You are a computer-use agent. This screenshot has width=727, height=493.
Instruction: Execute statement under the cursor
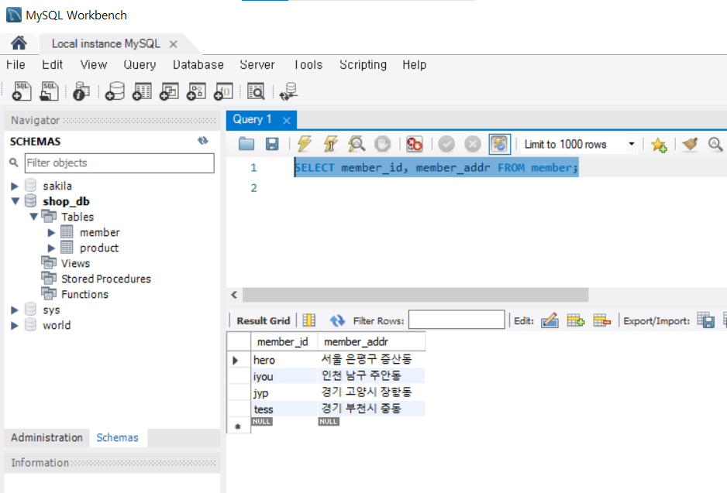pyautogui.click(x=331, y=144)
